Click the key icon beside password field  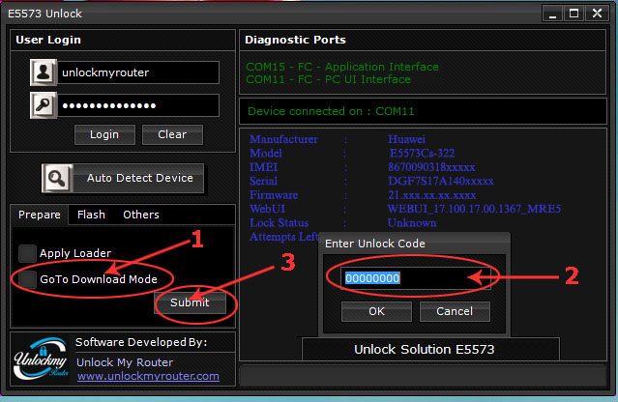pos(44,105)
